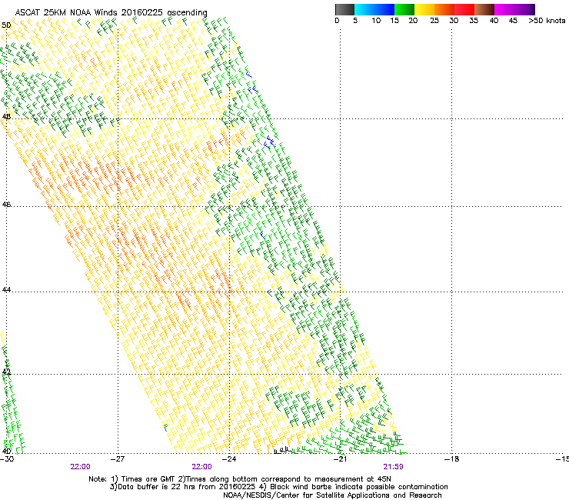The image size is (569, 500).
Task: Click the '22:00' time label between -27 and -24
Action: pyautogui.click(x=201, y=467)
